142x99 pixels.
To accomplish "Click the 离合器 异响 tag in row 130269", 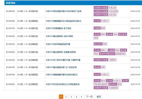I will point(112,34).
